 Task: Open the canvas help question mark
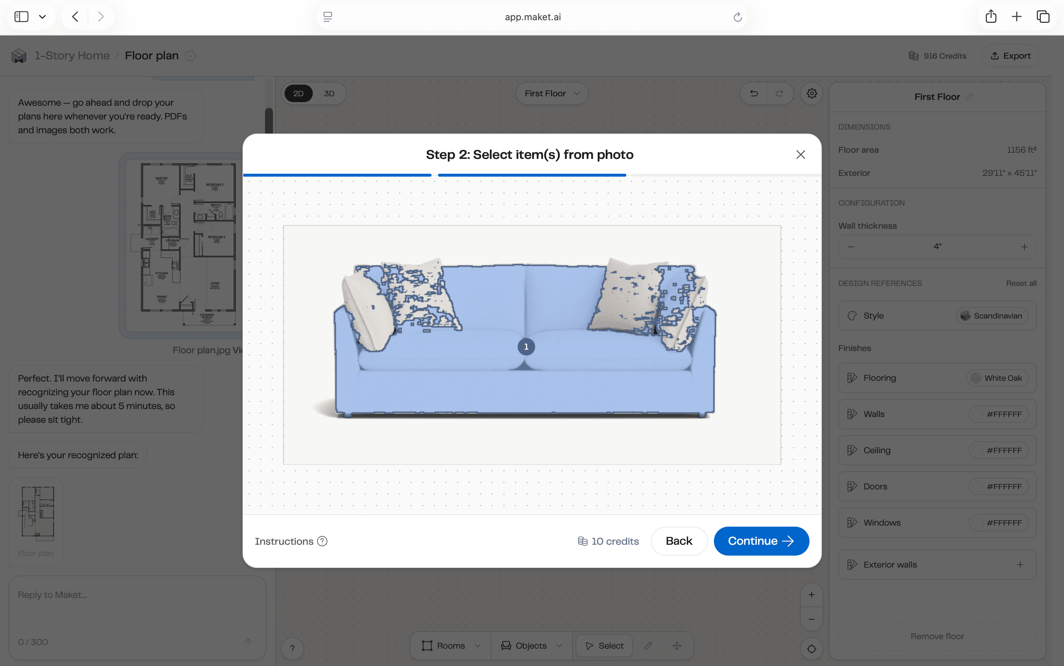pyautogui.click(x=292, y=648)
